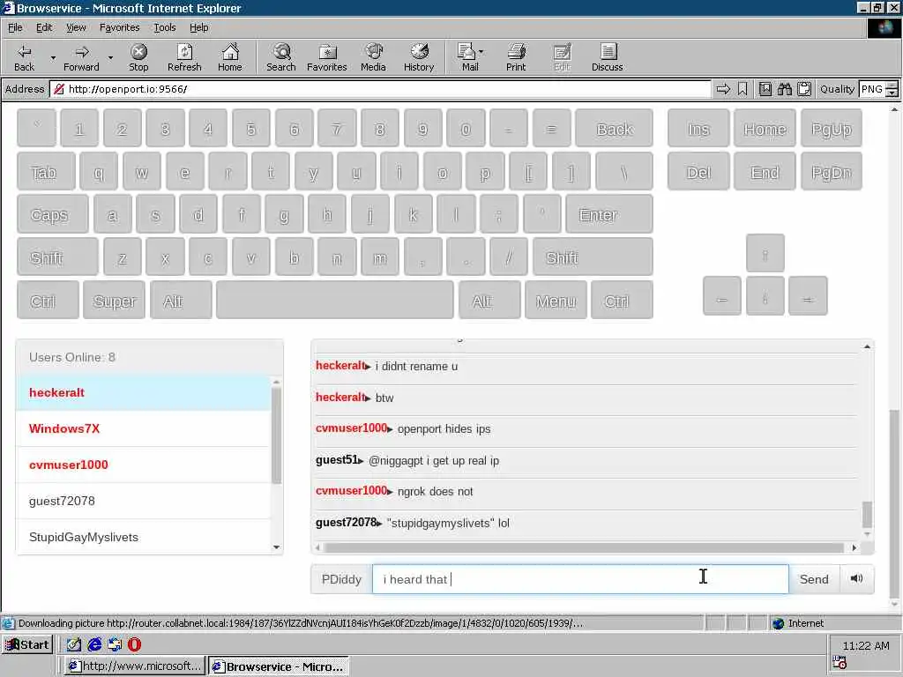Click the Start button

[x=27, y=644]
